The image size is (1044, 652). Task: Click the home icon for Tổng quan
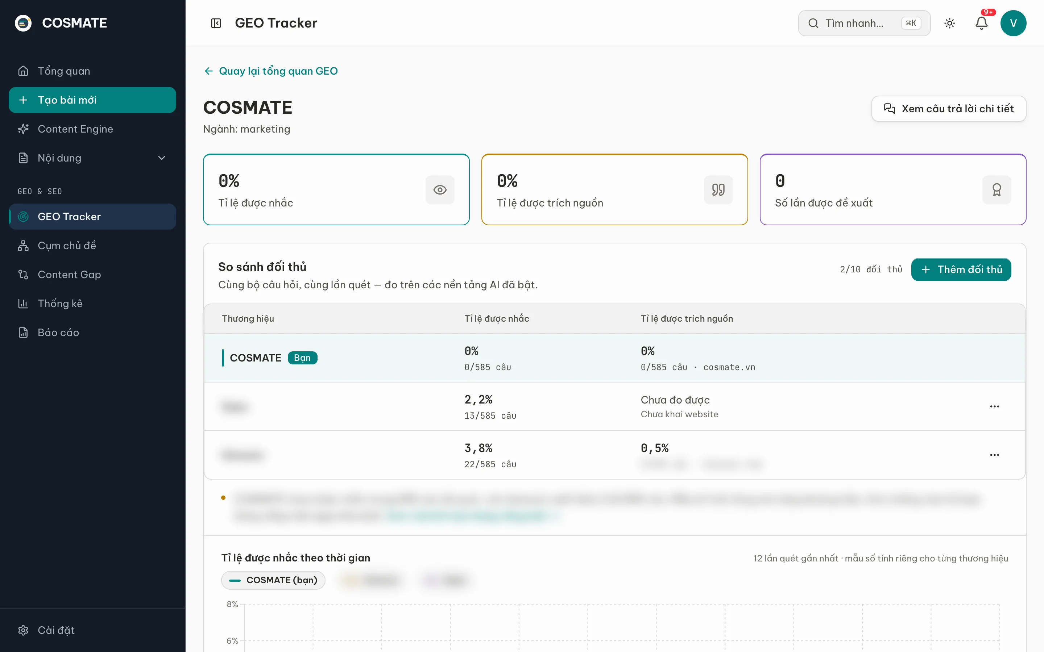click(x=23, y=71)
